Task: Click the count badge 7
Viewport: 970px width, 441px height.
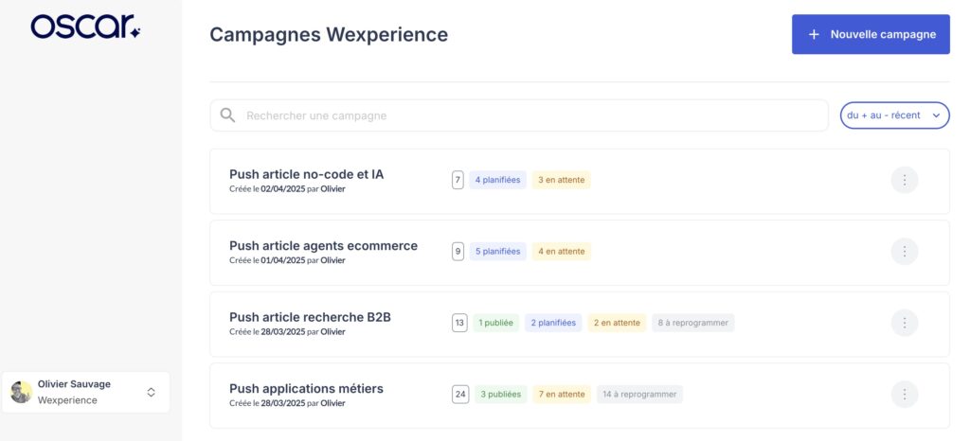Action: tap(458, 181)
